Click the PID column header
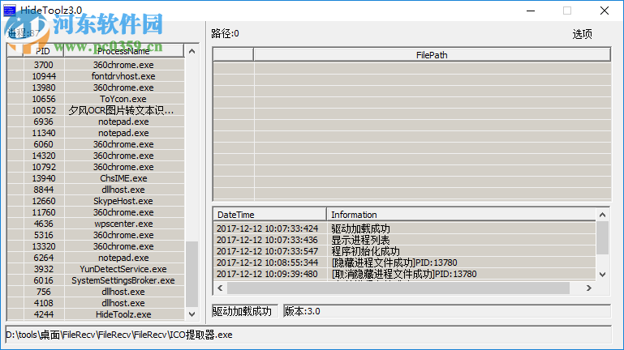The width and height of the screenshot is (624, 350). [43, 51]
